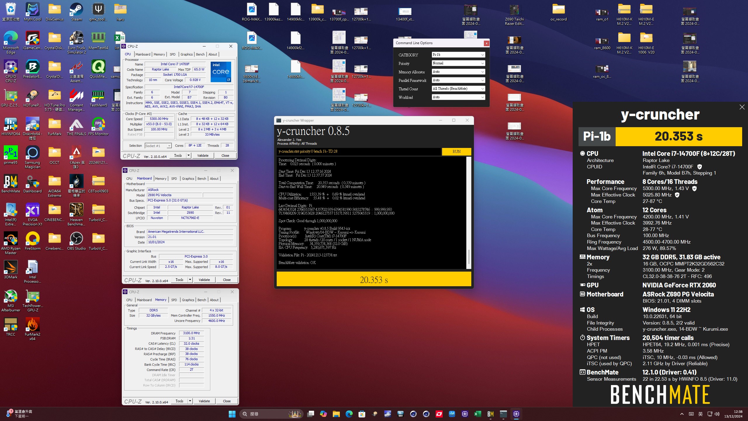Expand the Priority dropdown set to Normal
This screenshot has width=748, height=421.
[x=458, y=63]
